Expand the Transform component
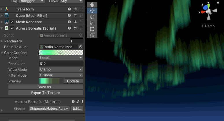Image resolution: width=224 pixels, height=121 pixels. tap(2, 9)
